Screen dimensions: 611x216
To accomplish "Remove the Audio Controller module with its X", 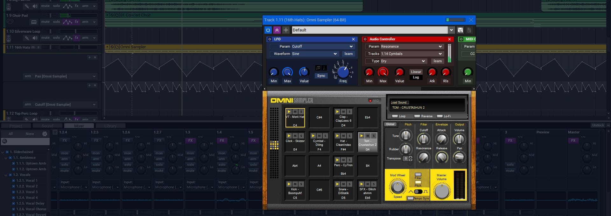I will point(449,39).
